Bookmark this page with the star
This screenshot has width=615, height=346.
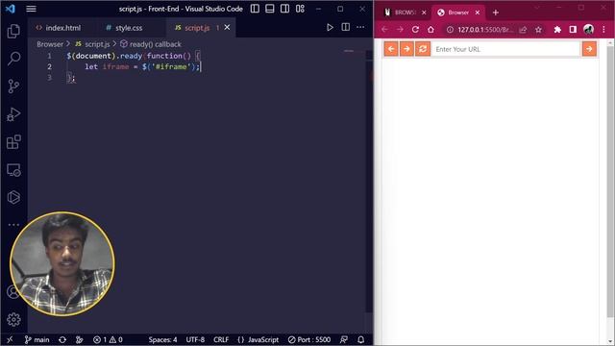pos(538,30)
